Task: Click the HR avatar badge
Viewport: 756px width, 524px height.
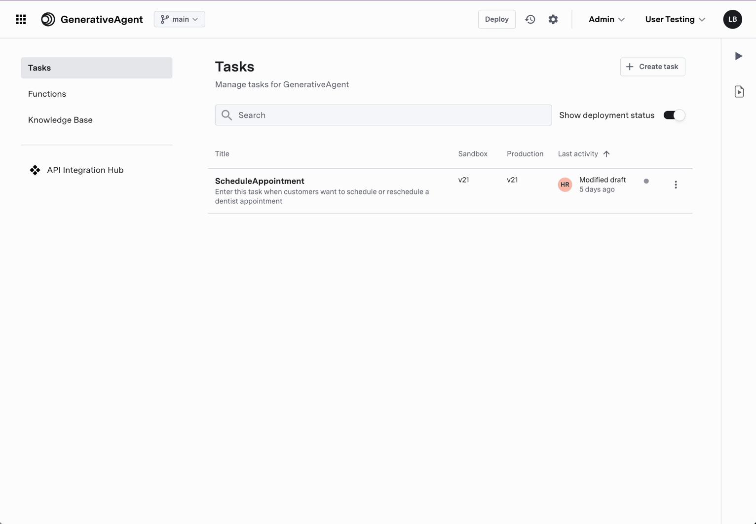Action: [565, 185]
